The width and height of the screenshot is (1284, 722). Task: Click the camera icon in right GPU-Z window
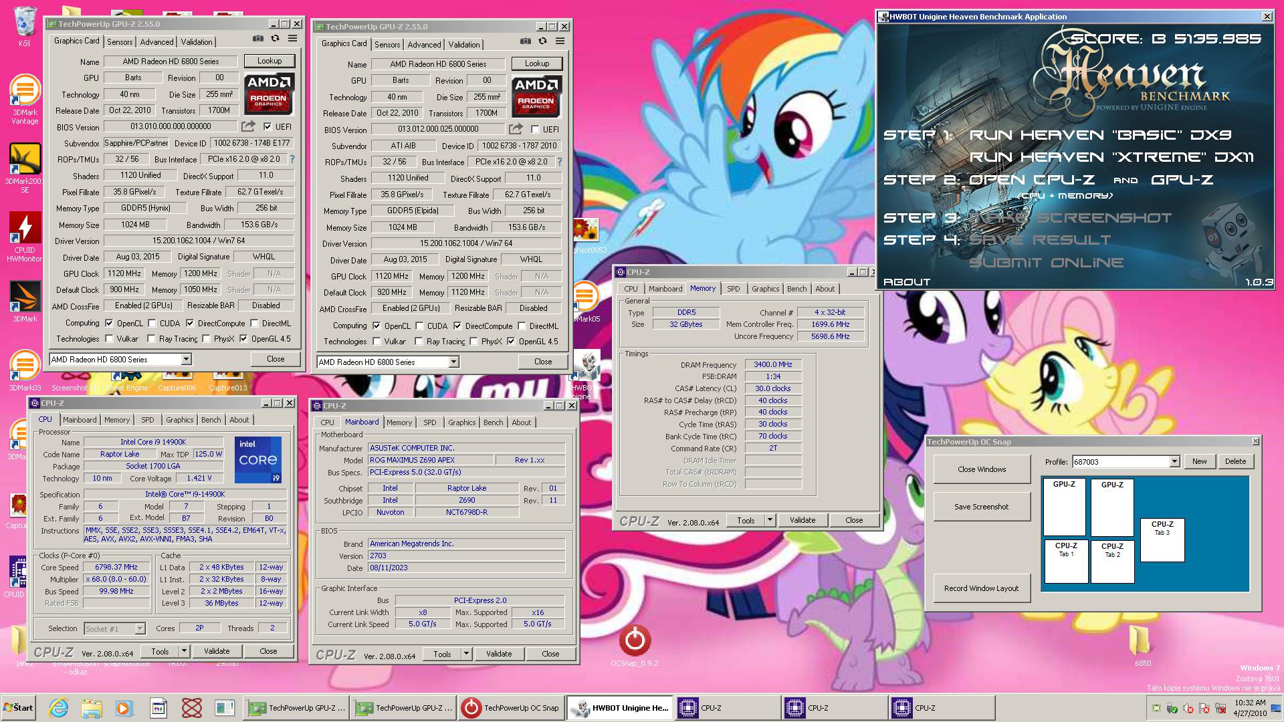(525, 41)
